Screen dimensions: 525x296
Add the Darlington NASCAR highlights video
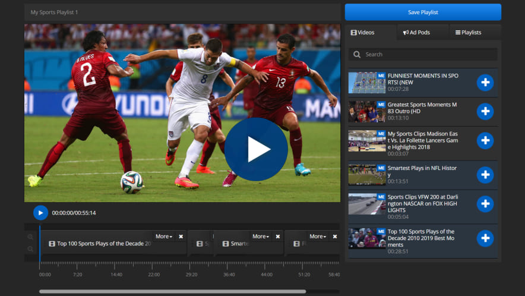click(x=485, y=204)
